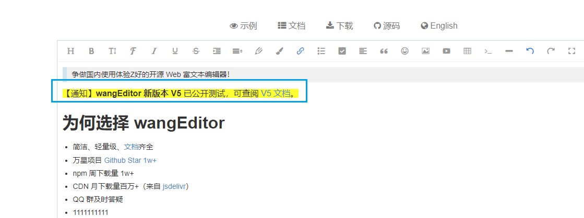Viewport: 584px width, 218px height.
Task: Open the background color brush tool
Action: (x=279, y=52)
